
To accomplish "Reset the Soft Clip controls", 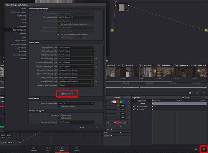I will [x=129, y=122].
